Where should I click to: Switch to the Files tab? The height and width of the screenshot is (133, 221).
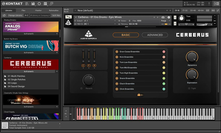click(23, 10)
